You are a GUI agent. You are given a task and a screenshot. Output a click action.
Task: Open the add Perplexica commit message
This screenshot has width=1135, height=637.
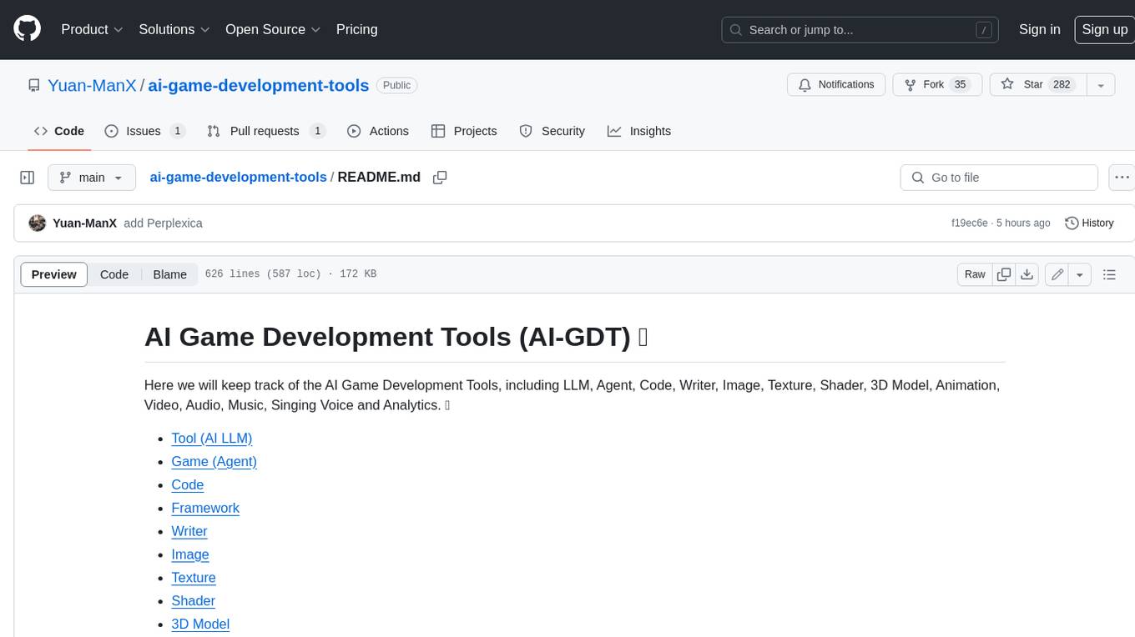click(x=163, y=223)
